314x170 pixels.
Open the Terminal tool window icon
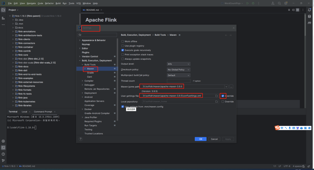click(x=3, y=148)
